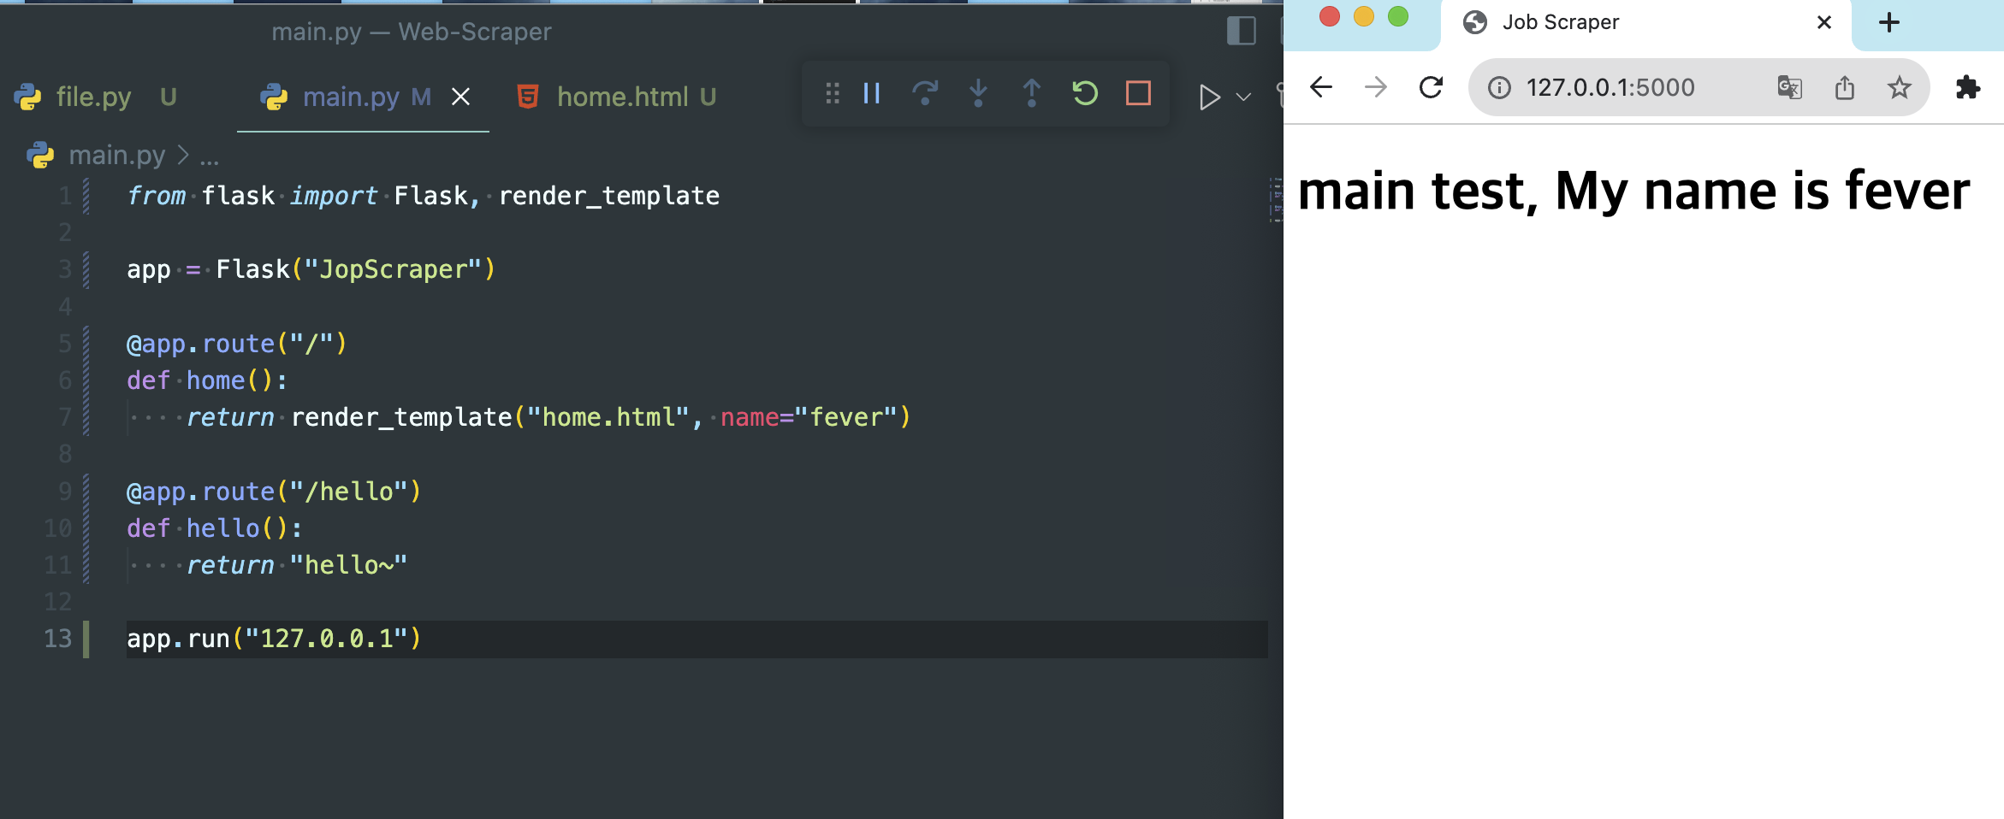Go forward in the browser

1376,87
